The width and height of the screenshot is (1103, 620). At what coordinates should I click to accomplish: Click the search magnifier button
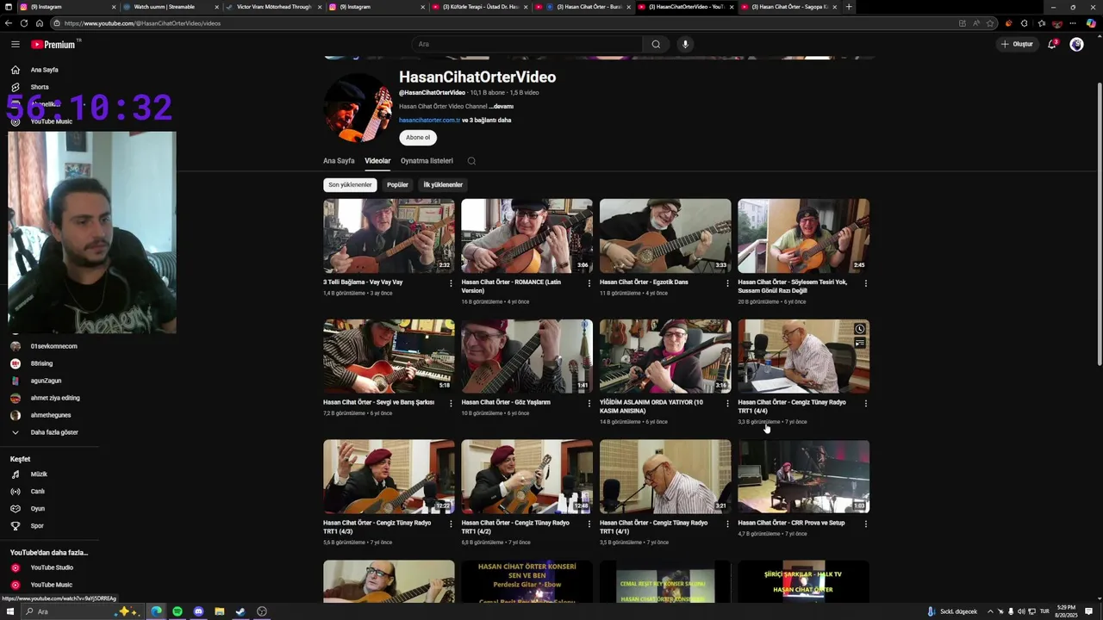coord(656,44)
